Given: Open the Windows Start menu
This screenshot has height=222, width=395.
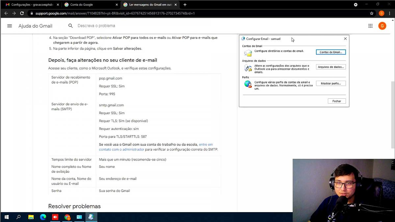Looking at the screenshot, I should pos(6,217).
